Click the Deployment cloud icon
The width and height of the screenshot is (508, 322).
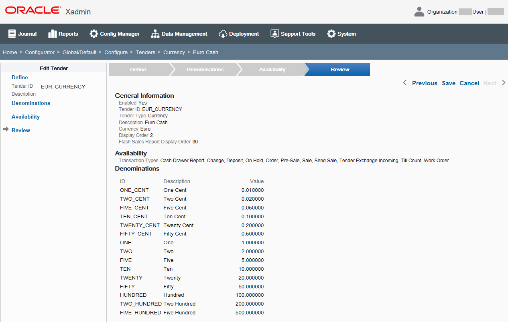coord(223,34)
